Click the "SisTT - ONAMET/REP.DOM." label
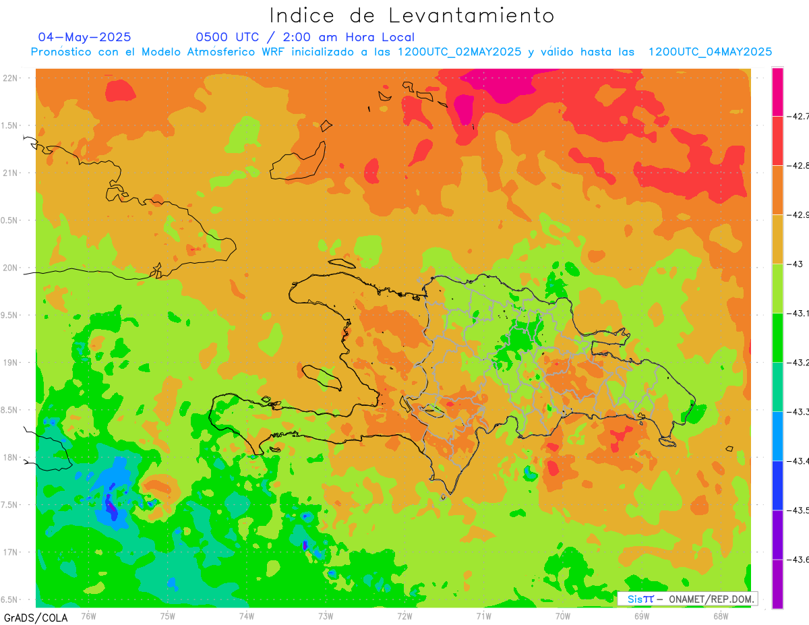 (x=687, y=599)
